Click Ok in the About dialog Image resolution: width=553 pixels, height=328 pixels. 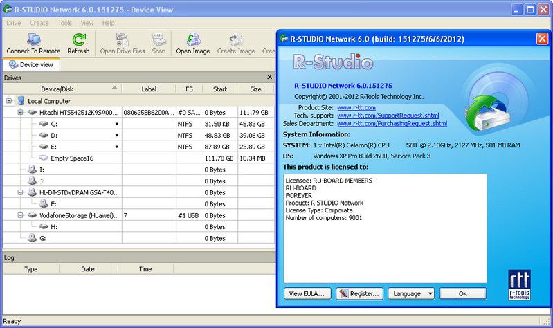(x=463, y=293)
